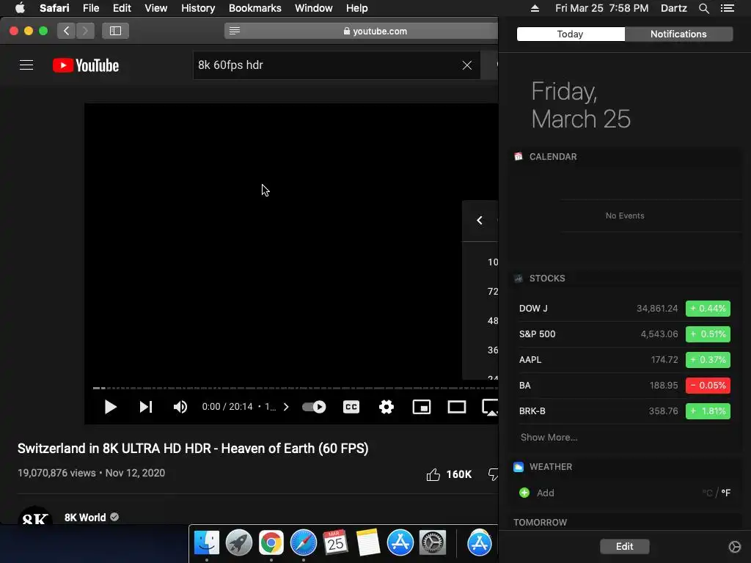This screenshot has height=563, width=751.
Task: Open the Window menu
Action: pos(313,8)
